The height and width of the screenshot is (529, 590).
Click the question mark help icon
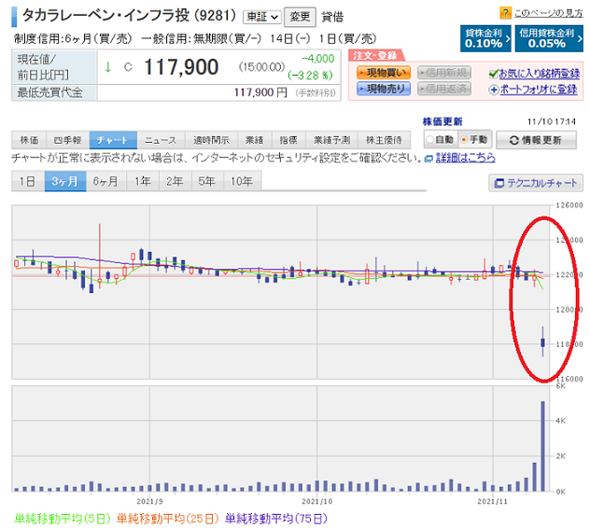tap(505, 13)
